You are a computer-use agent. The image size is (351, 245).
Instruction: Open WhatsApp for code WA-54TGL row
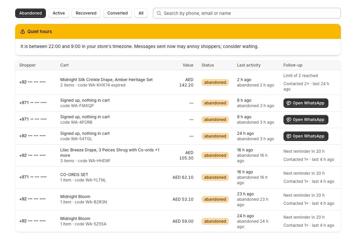[x=306, y=136]
